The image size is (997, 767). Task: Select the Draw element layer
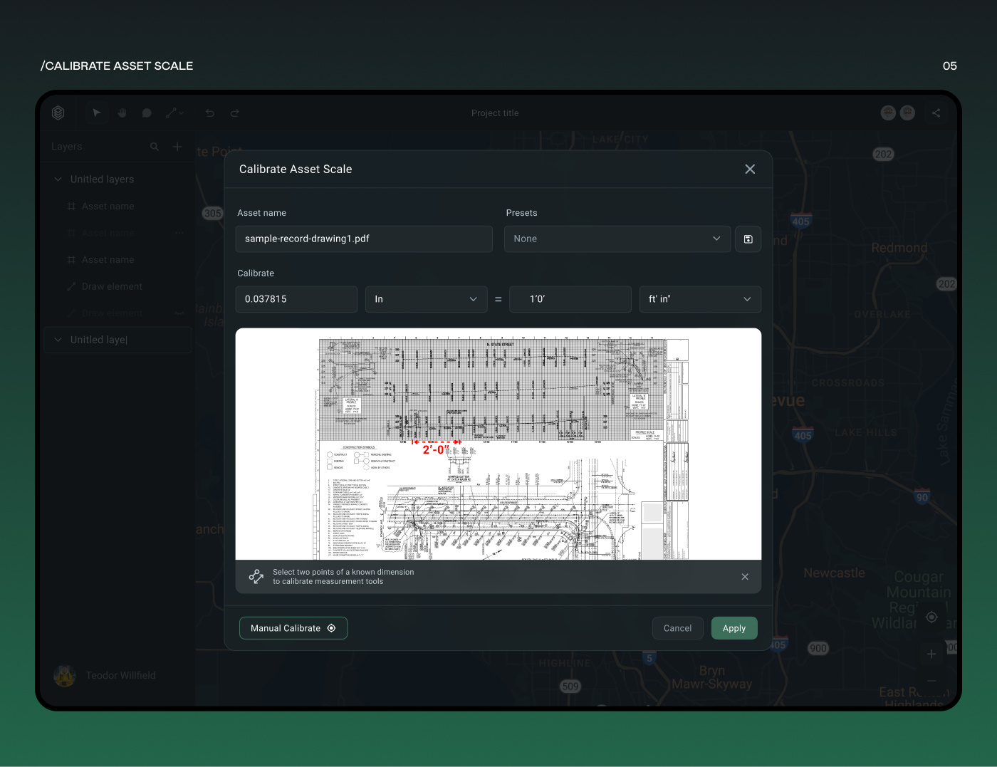coord(112,286)
